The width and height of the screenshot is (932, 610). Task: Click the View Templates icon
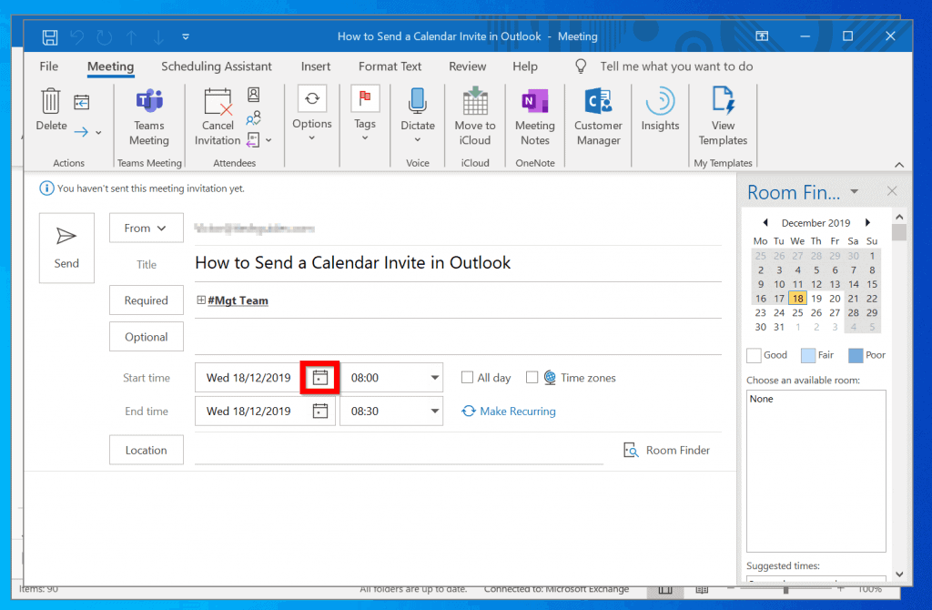723,100
